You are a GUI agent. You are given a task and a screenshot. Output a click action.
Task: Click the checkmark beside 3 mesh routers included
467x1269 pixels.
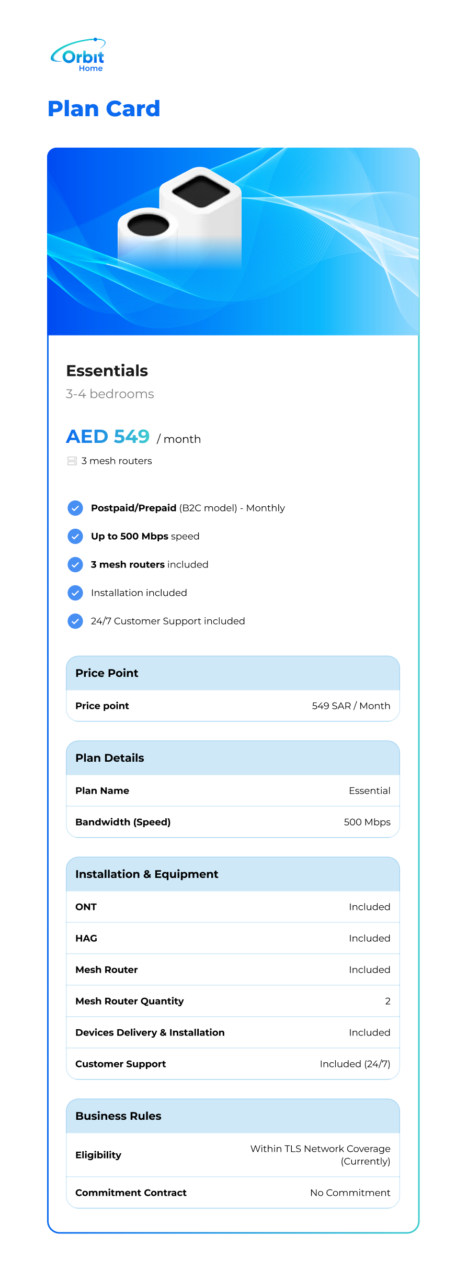point(75,564)
